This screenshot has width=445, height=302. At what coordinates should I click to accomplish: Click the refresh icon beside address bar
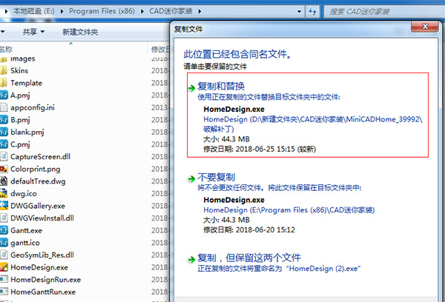pos(312,11)
